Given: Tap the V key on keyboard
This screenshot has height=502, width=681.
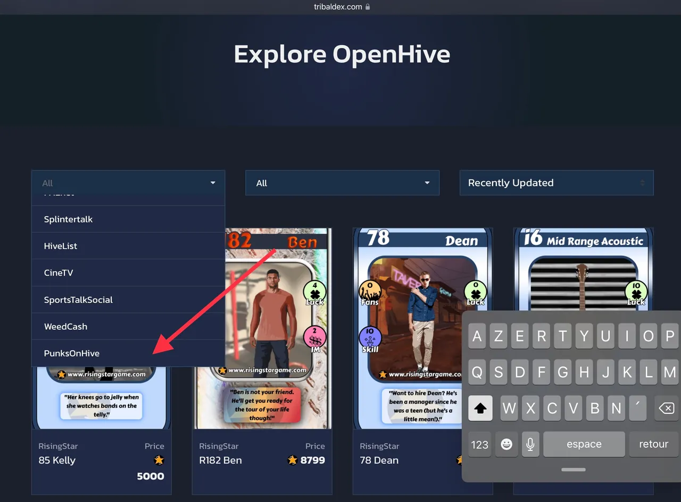Looking at the screenshot, I should 574,408.
